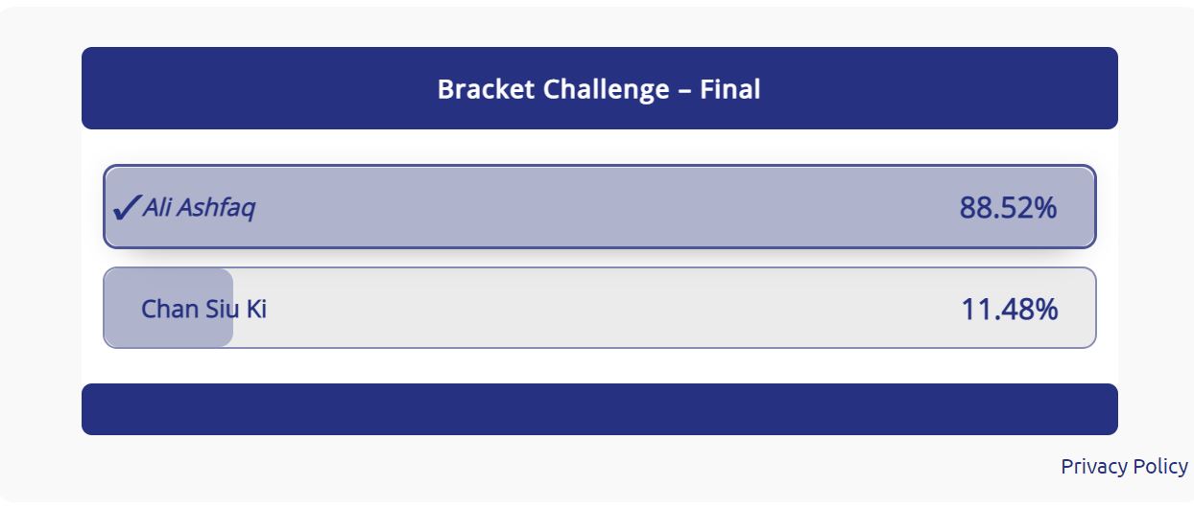Click the word "Bracket" in the header
The image size is (1194, 509).
click(x=487, y=89)
